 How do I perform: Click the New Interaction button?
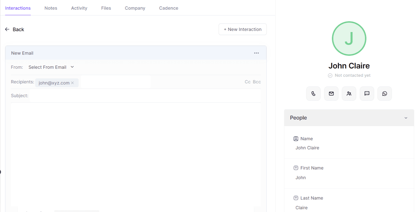(x=243, y=29)
